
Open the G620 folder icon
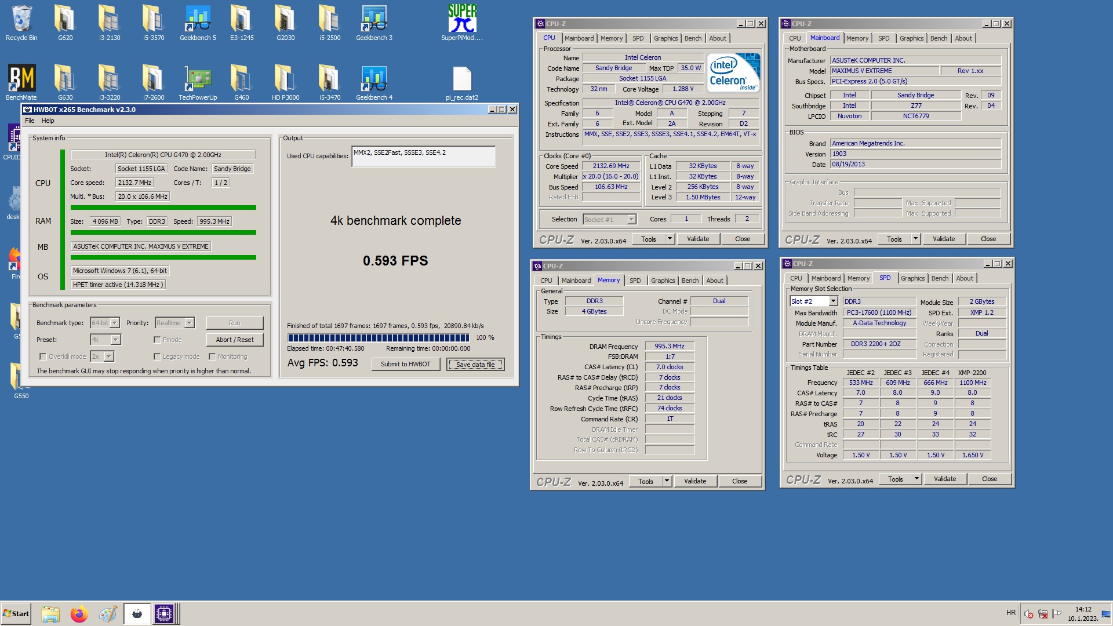pyautogui.click(x=65, y=23)
